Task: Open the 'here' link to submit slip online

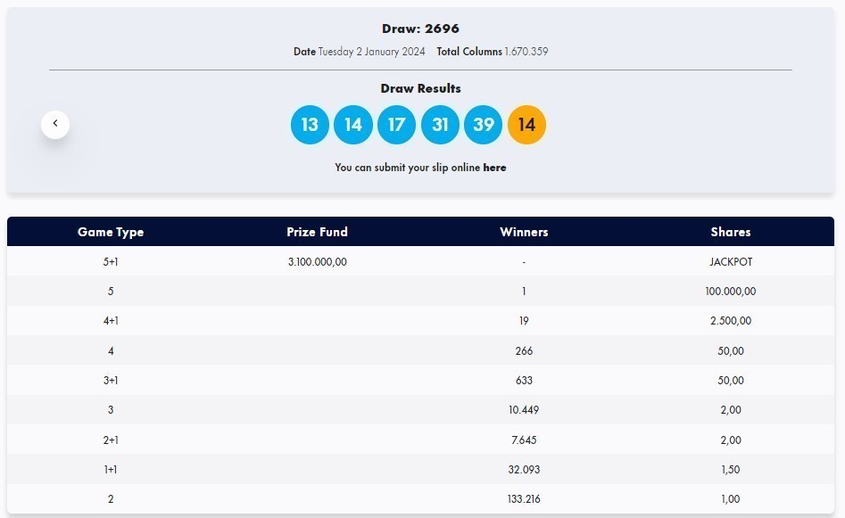Action: pos(494,168)
